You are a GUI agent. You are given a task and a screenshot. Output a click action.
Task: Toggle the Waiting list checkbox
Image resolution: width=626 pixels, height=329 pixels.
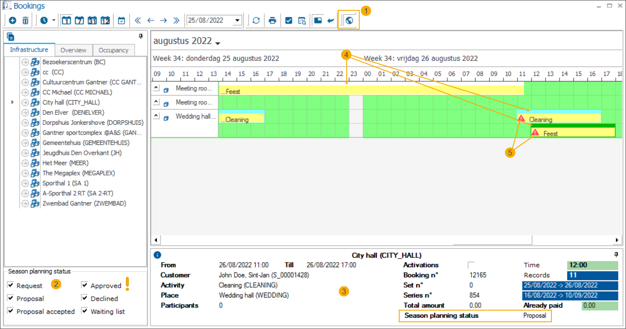pos(84,311)
